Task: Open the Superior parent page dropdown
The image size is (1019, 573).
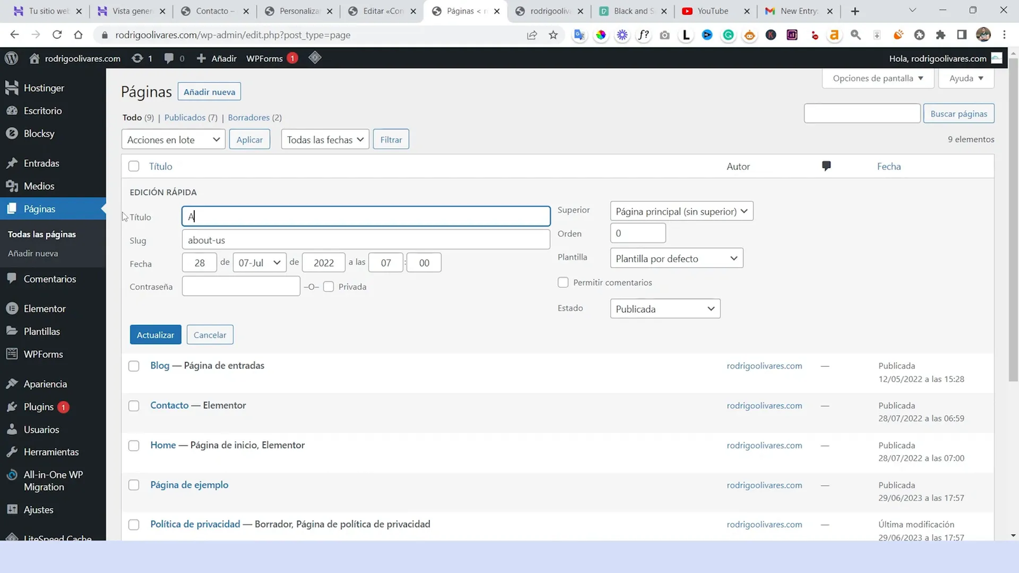Action: tap(681, 211)
